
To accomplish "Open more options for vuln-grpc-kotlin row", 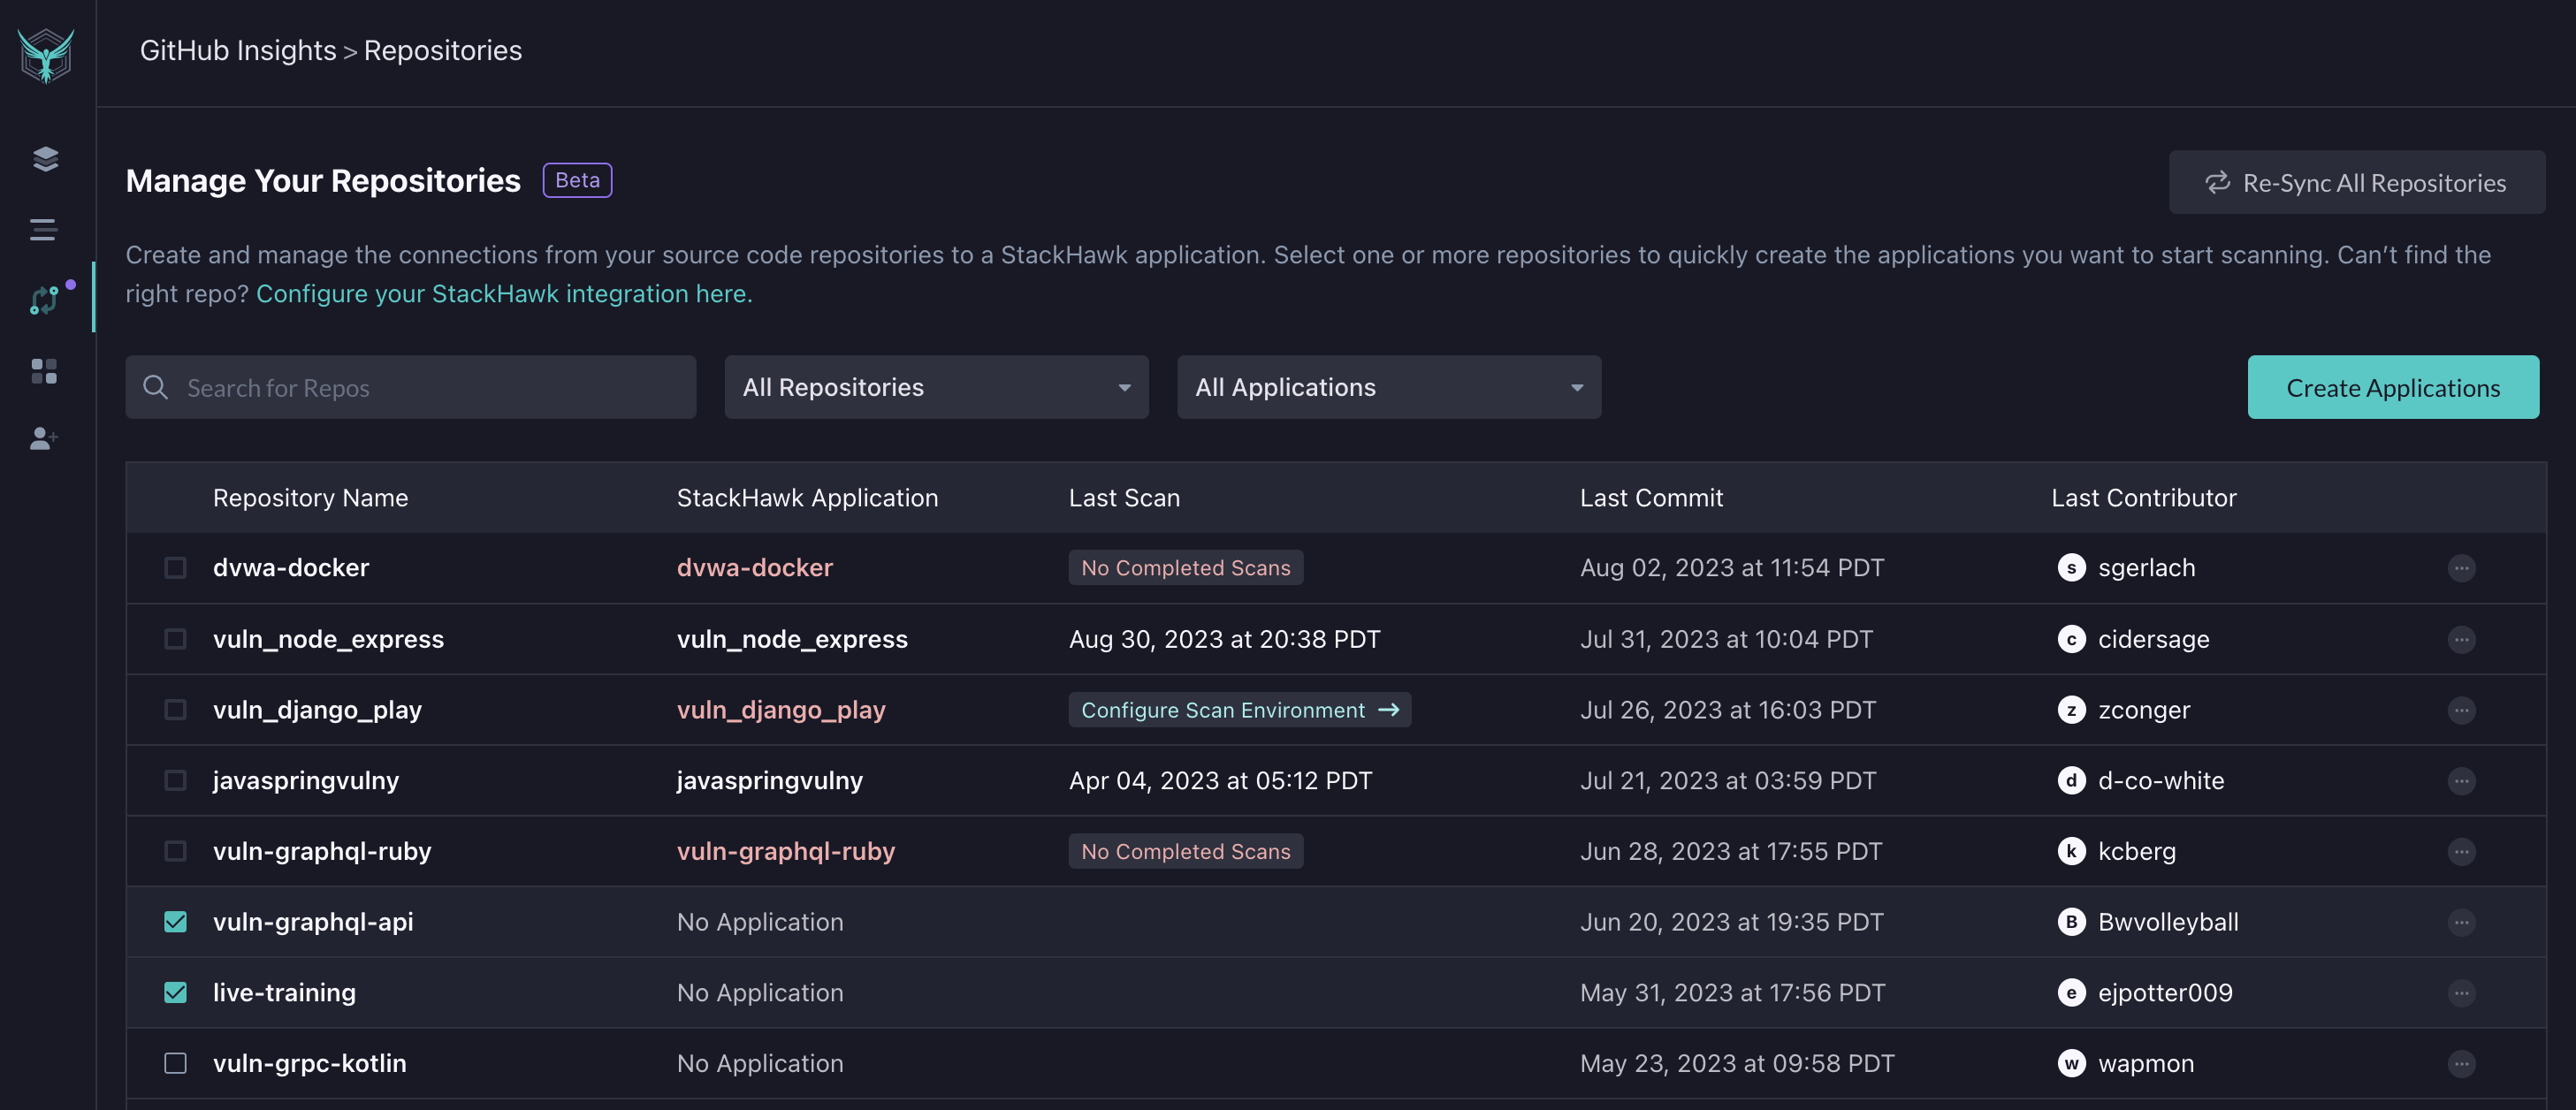I will click(2461, 1063).
